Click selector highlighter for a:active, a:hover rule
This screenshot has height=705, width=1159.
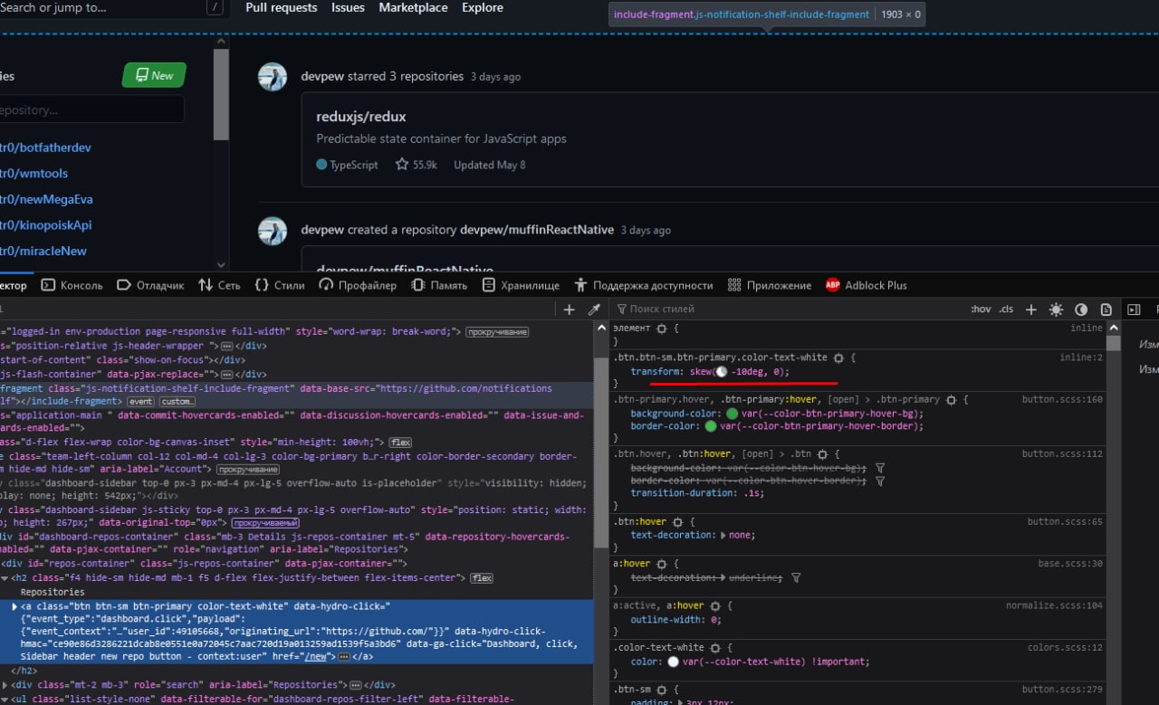pyautogui.click(x=715, y=605)
